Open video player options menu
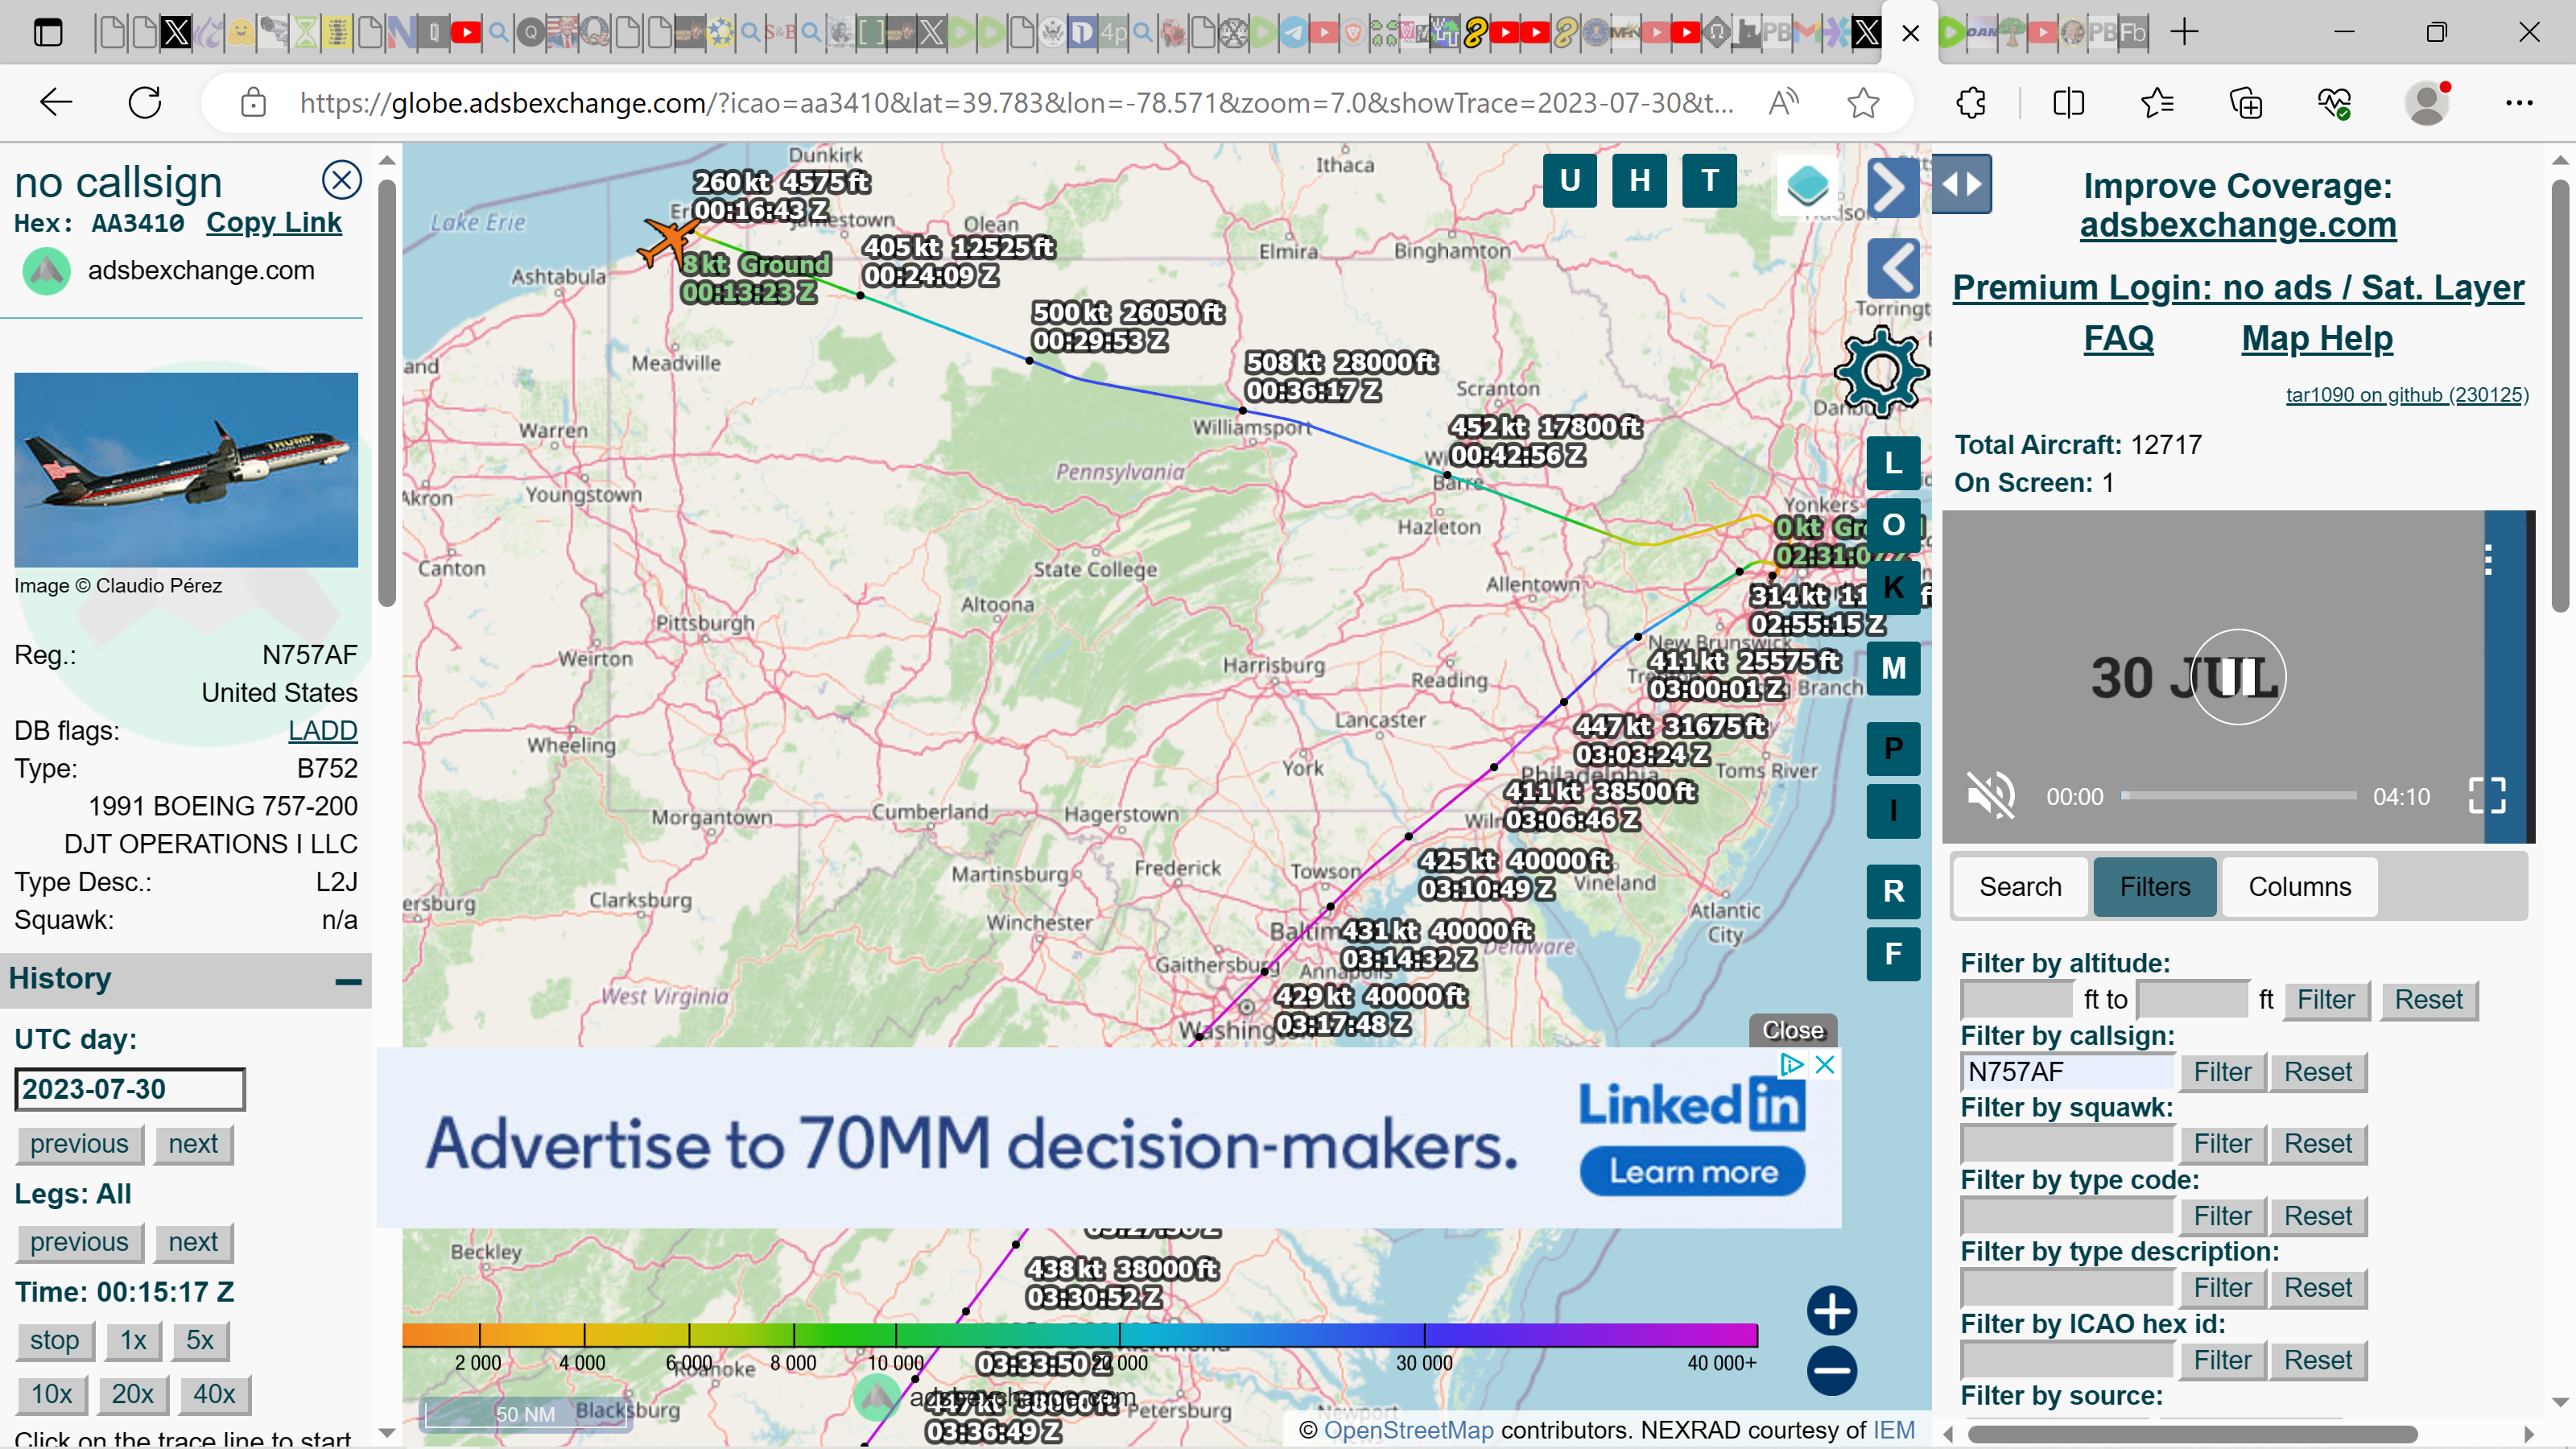The width and height of the screenshot is (2576, 1449). click(x=2488, y=560)
